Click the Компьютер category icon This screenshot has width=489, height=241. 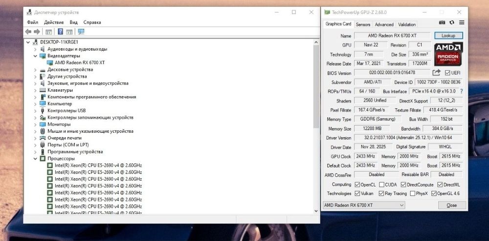(x=43, y=104)
